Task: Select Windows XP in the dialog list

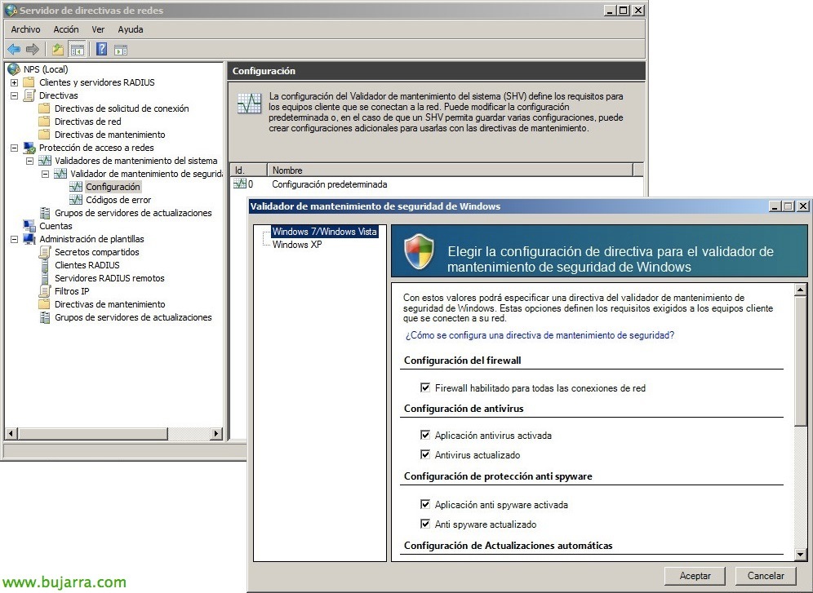Action: [297, 245]
